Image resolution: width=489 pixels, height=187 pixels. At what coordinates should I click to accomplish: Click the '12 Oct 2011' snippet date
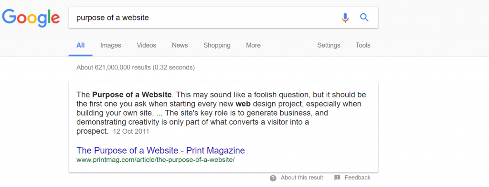tap(131, 131)
